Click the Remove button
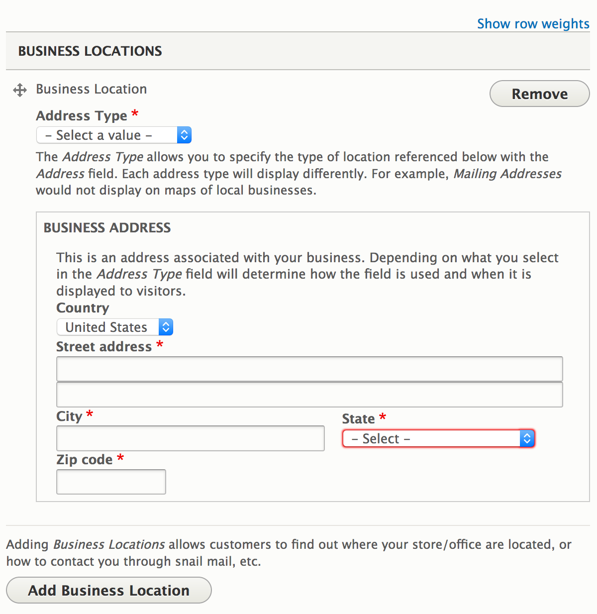The image size is (597, 614). (539, 94)
